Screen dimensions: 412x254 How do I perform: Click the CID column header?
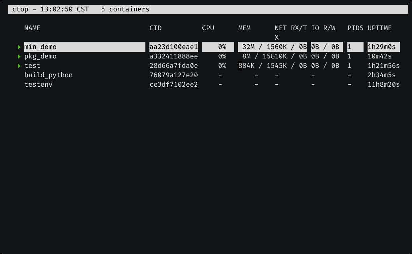click(156, 28)
